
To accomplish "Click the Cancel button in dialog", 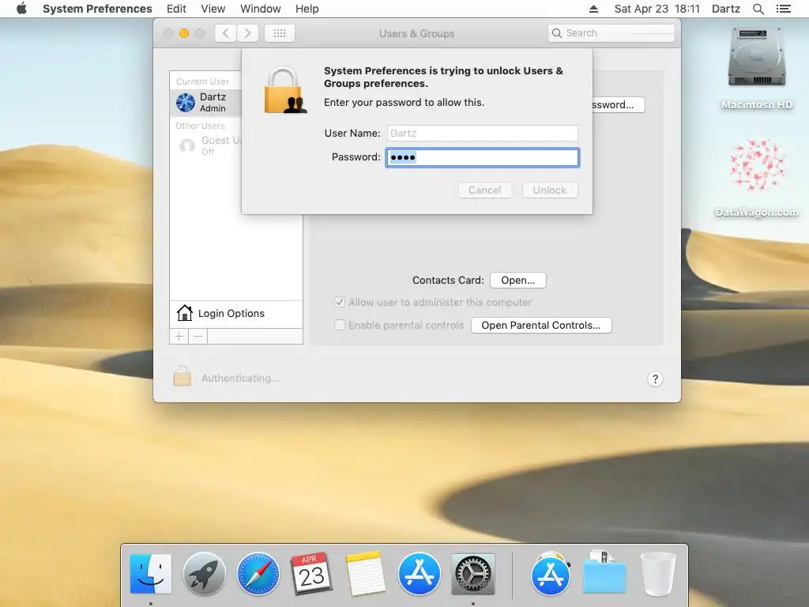I will click(484, 190).
